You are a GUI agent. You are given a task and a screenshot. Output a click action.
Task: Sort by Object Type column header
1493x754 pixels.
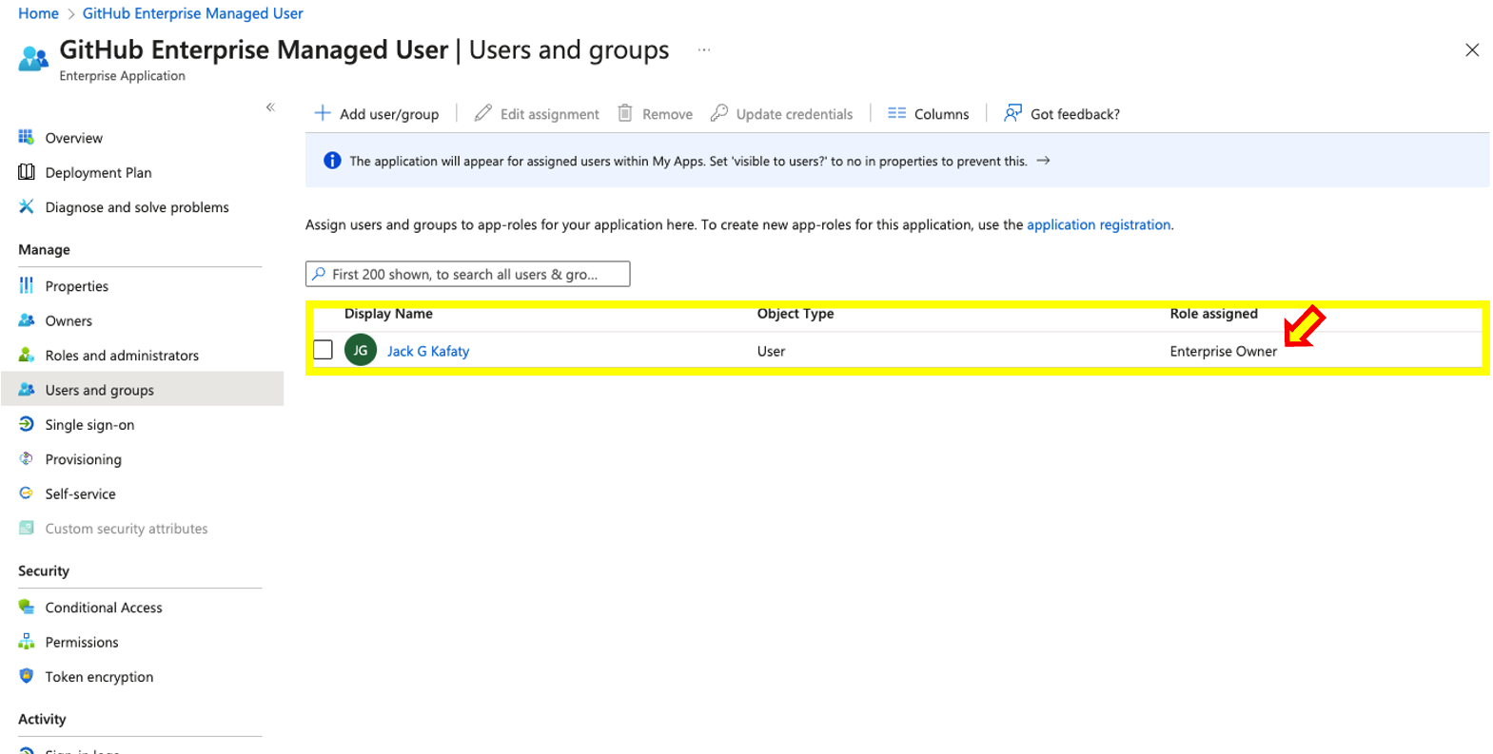click(796, 314)
